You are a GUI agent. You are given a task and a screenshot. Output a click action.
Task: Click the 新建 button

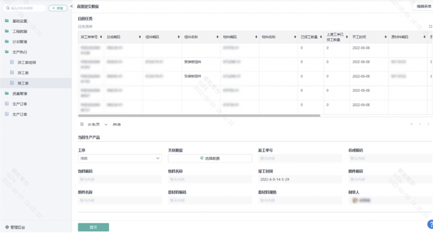(x=58, y=8)
